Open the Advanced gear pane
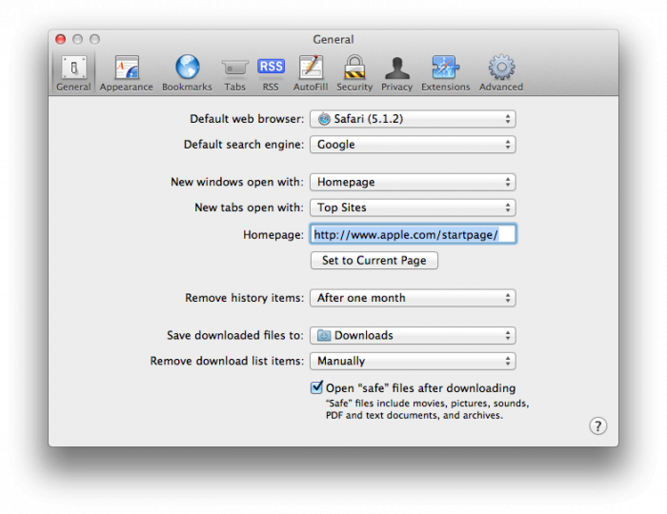Viewport: 667px width, 514px height. tap(501, 73)
